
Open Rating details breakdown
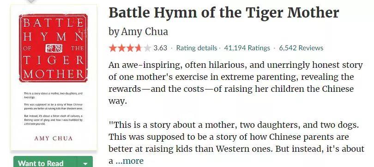point(197,48)
